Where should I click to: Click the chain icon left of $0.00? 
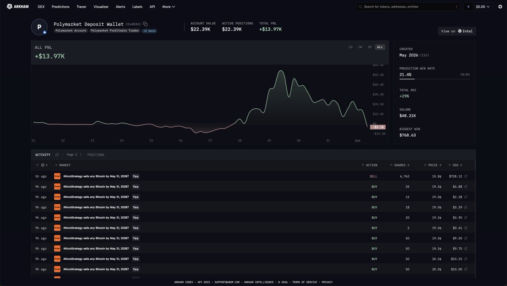(468, 6)
